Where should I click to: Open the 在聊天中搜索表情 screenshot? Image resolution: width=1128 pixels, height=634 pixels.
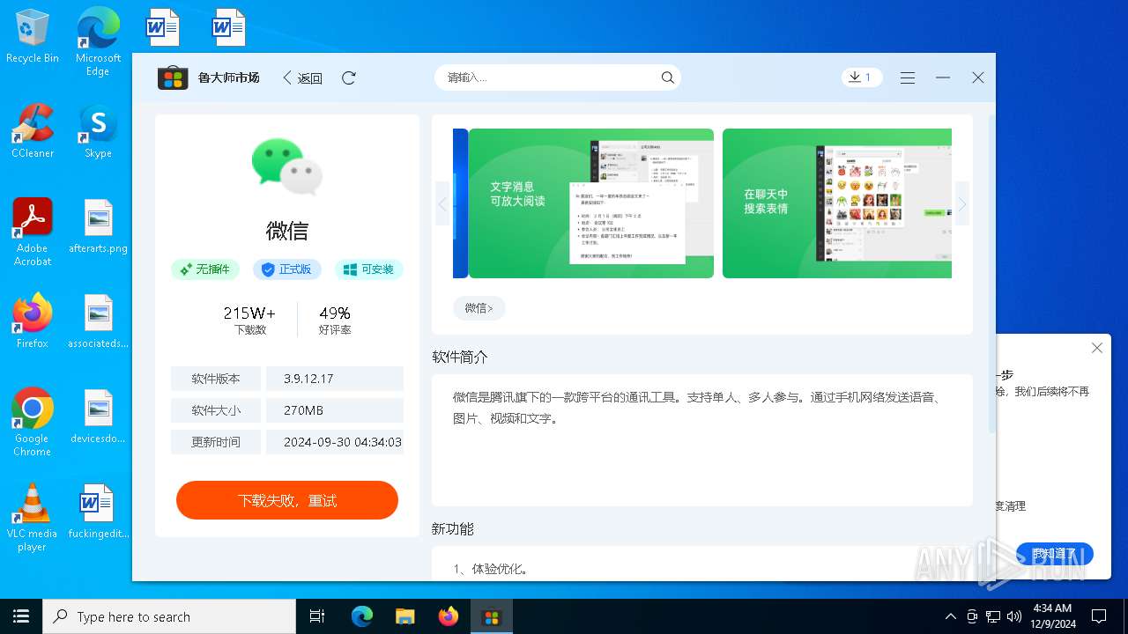[837, 203]
